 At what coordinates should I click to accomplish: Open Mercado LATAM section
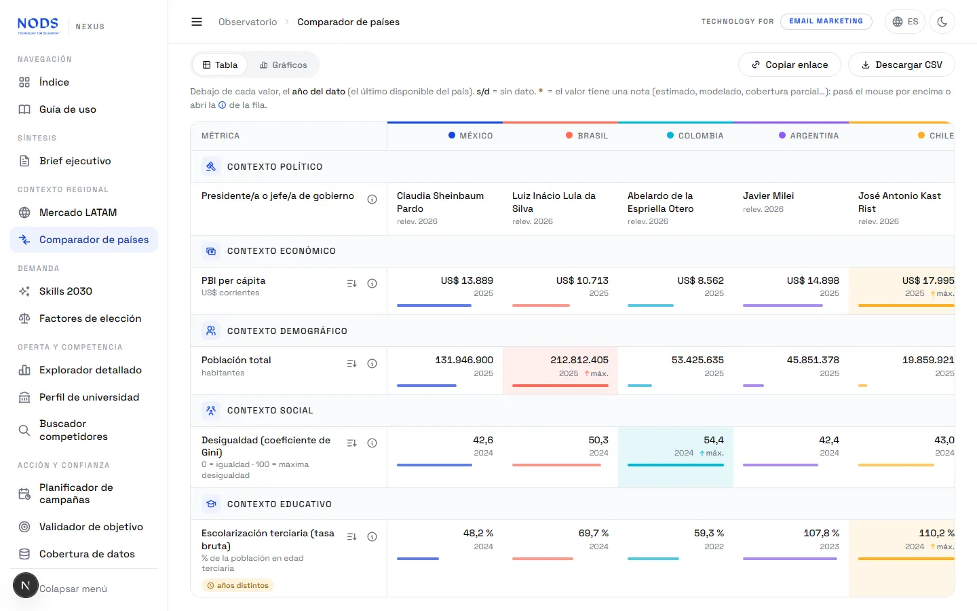[84, 212]
